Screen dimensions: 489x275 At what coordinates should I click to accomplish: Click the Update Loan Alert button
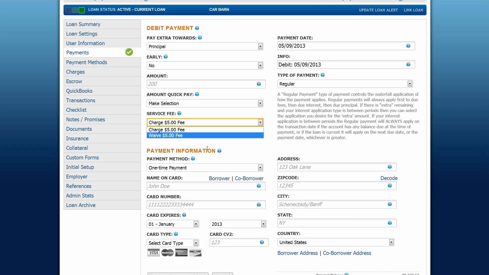point(378,10)
